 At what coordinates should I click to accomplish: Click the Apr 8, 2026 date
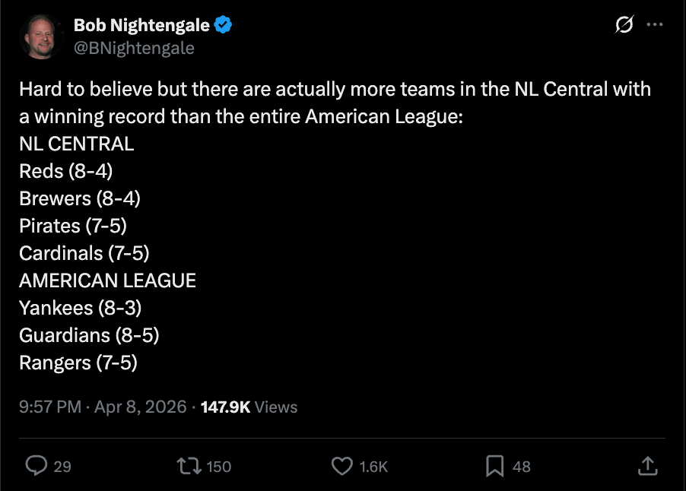coord(141,407)
